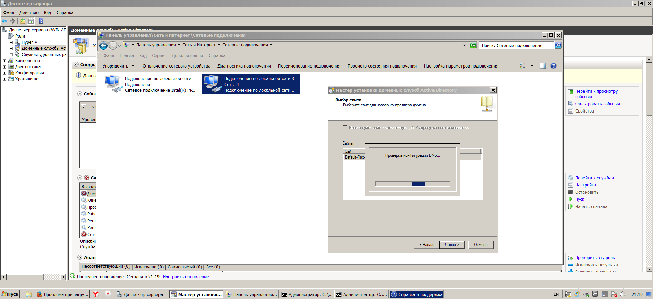Click the Server Manager root node icon
This screenshot has height=299, width=653.
click(4, 30)
